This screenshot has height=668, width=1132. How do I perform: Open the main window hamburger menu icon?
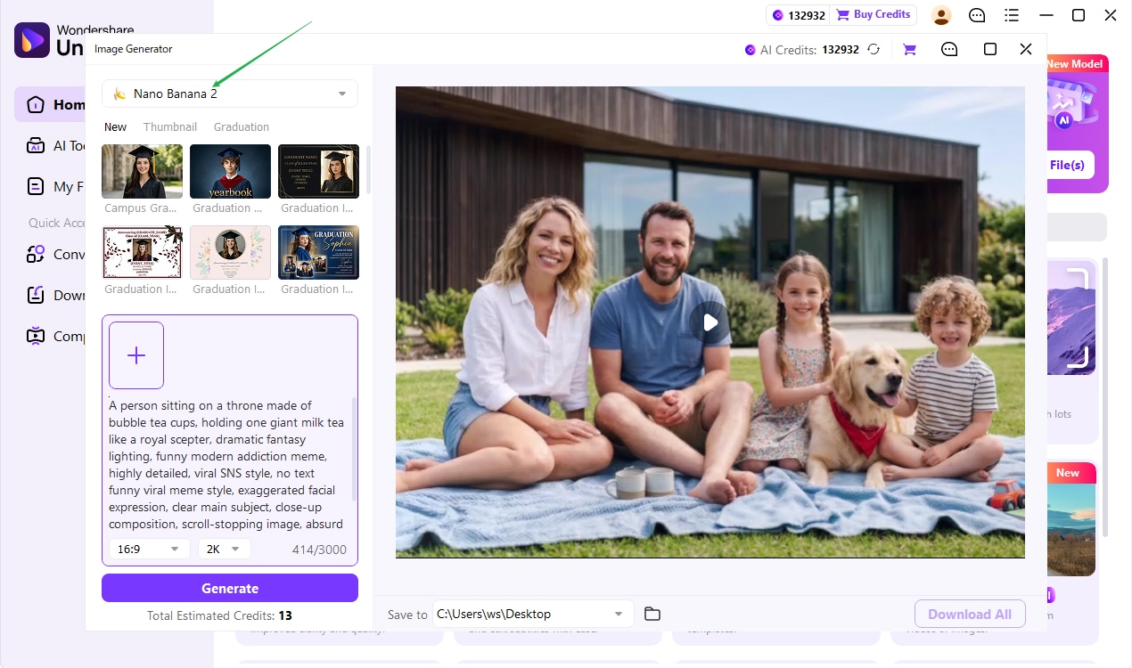1011,15
